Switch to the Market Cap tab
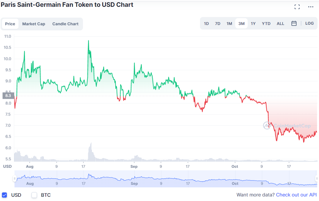Viewport: 319px width, 201px height. tap(34, 24)
